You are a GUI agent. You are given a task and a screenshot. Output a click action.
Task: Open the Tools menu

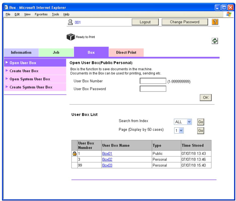point(55,14)
